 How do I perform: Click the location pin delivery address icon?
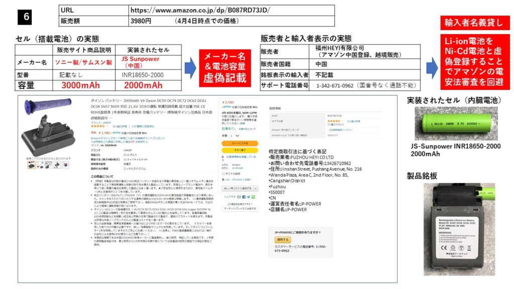223,179
